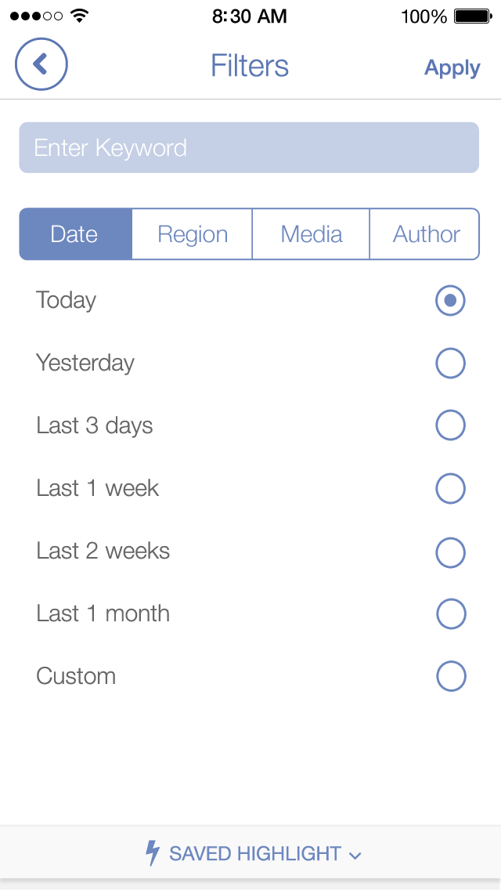
Task: Switch to the Author tab
Action: [426, 234]
